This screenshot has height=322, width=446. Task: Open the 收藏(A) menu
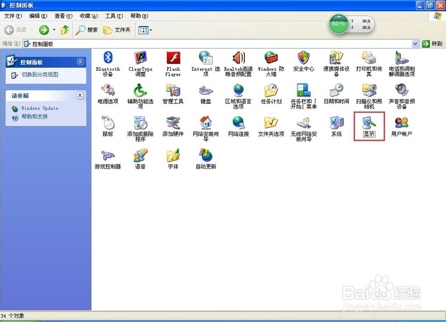pos(89,16)
